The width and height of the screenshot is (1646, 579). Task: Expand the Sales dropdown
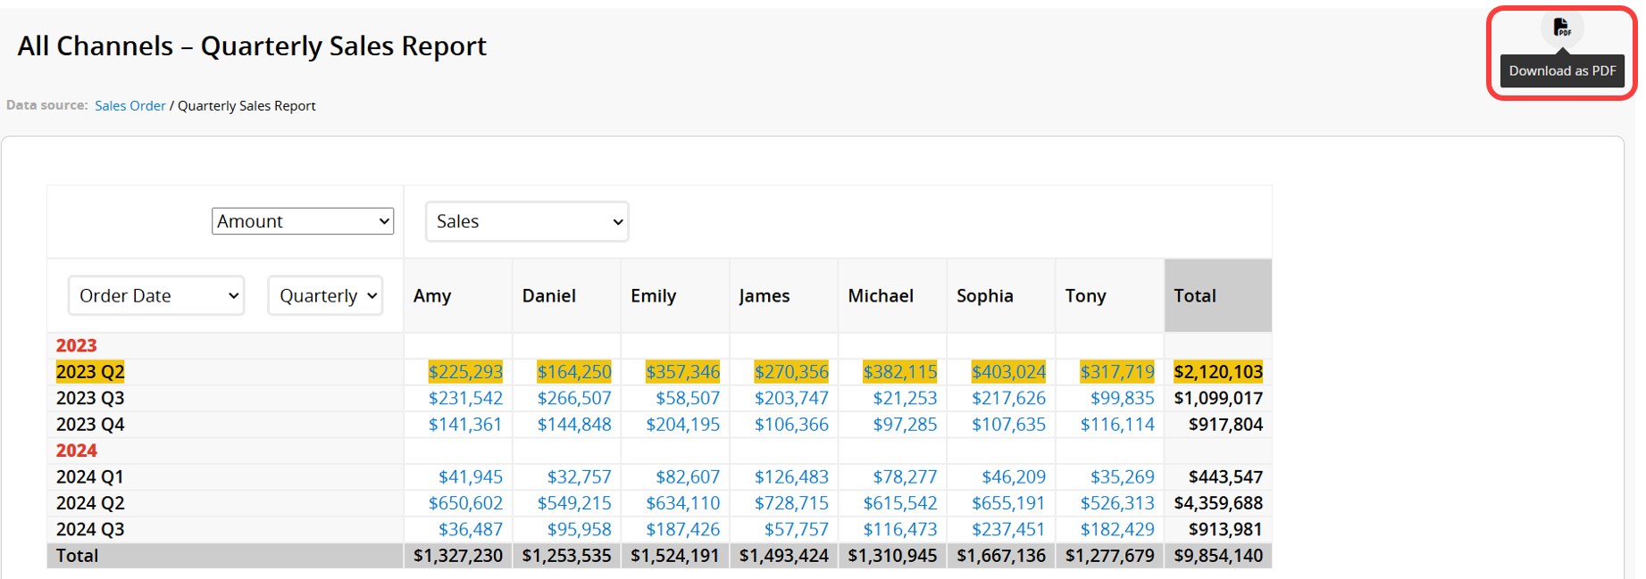click(527, 221)
